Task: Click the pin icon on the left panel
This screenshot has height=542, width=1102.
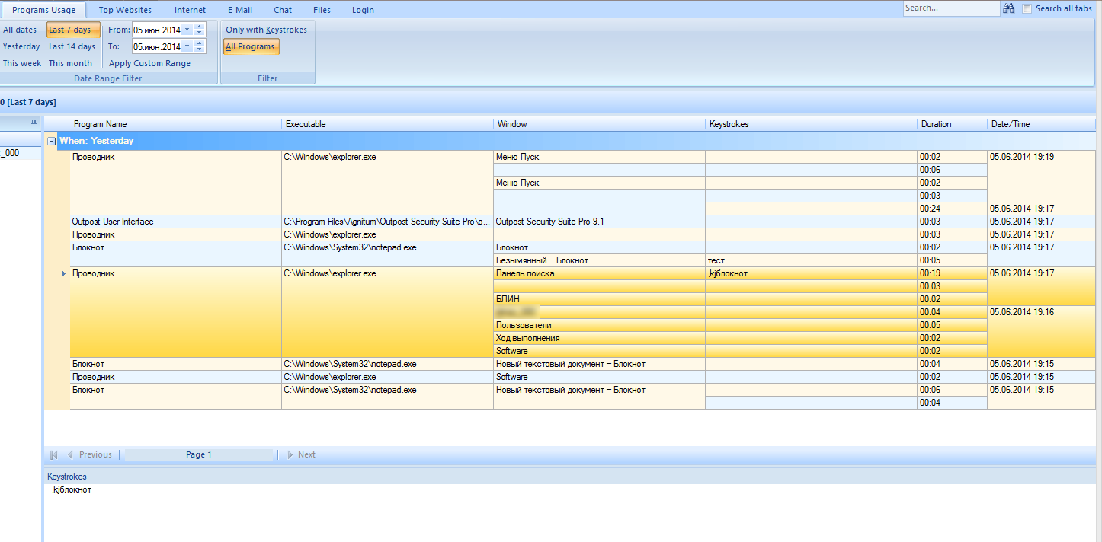Action: pyautogui.click(x=34, y=123)
